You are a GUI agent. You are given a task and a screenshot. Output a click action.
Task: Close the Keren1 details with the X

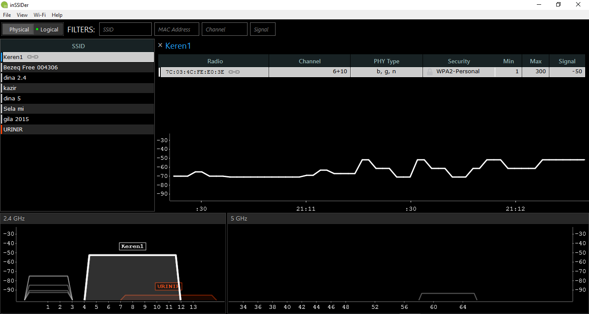click(x=160, y=45)
